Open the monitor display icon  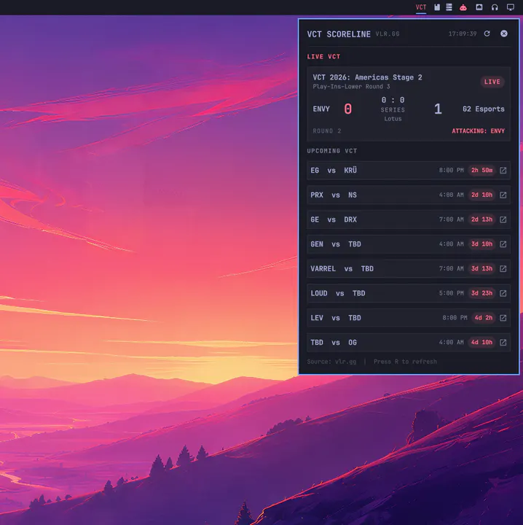click(511, 7)
